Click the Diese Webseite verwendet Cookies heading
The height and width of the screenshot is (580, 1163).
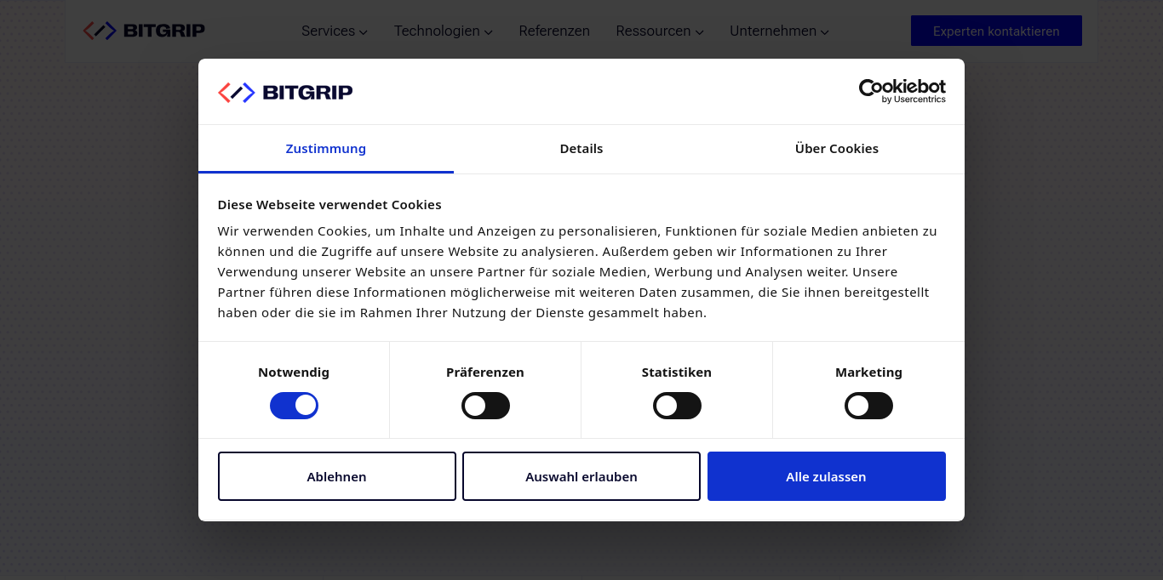tap(329, 205)
